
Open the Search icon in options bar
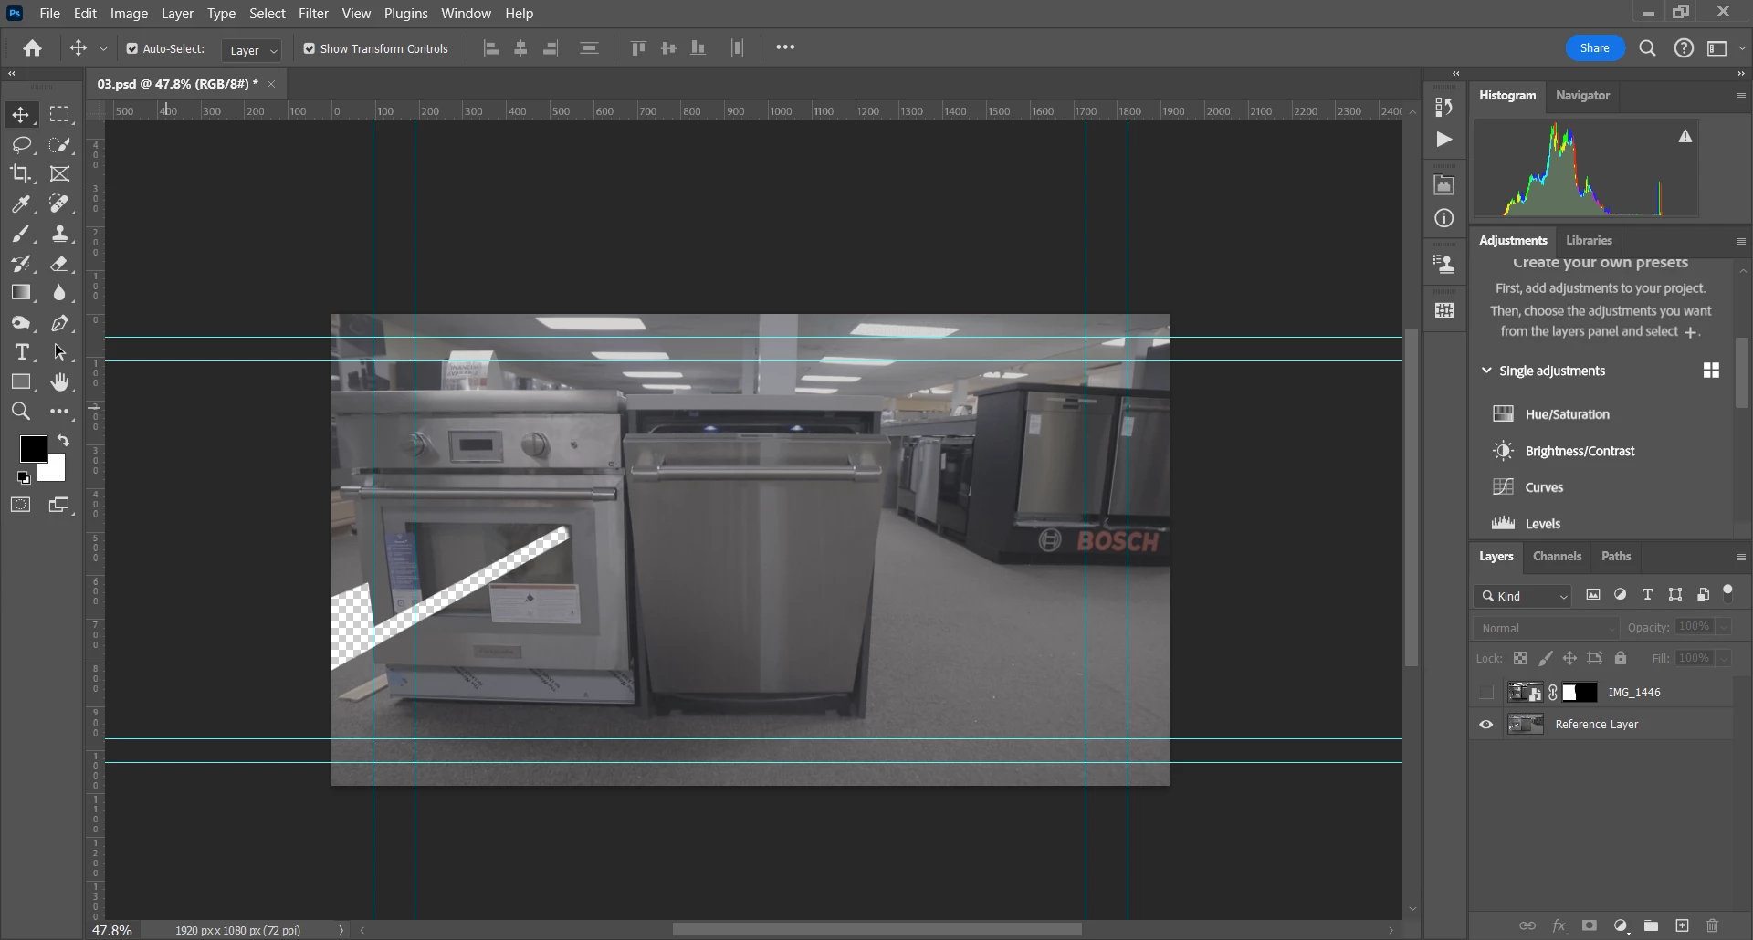click(x=1647, y=48)
